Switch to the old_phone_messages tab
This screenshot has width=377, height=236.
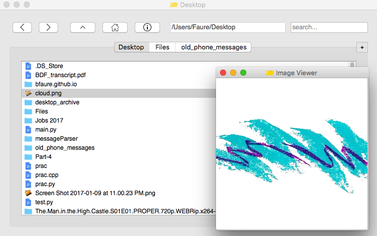tap(214, 47)
